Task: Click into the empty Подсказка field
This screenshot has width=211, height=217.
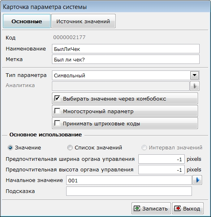Action: tap(129, 191)
